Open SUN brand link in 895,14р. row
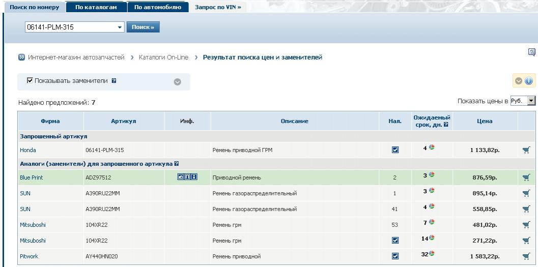The image size is (538, 267). pos(25,193)
